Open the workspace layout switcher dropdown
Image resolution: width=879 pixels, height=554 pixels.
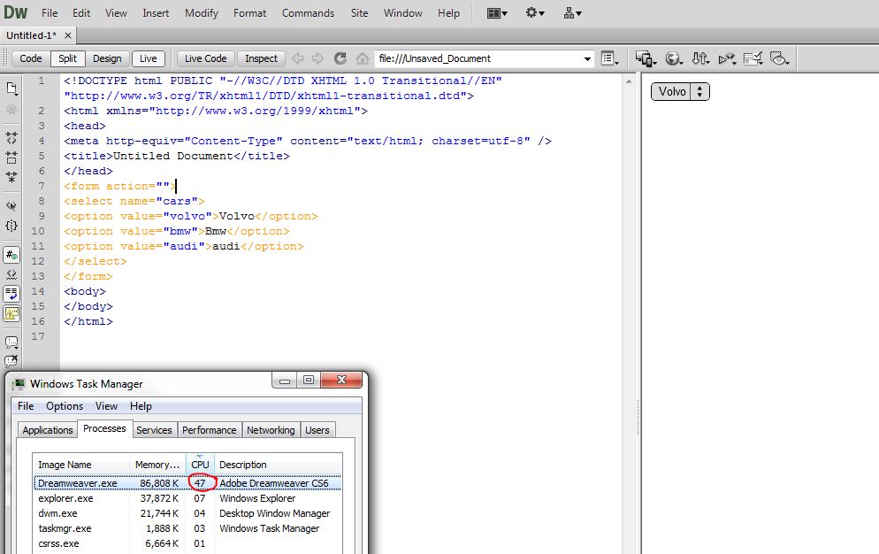tap(497, 13)
